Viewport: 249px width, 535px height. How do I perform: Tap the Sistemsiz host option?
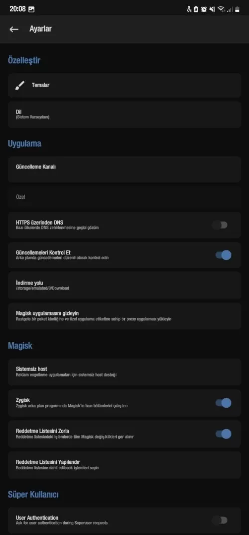[124, 372]
